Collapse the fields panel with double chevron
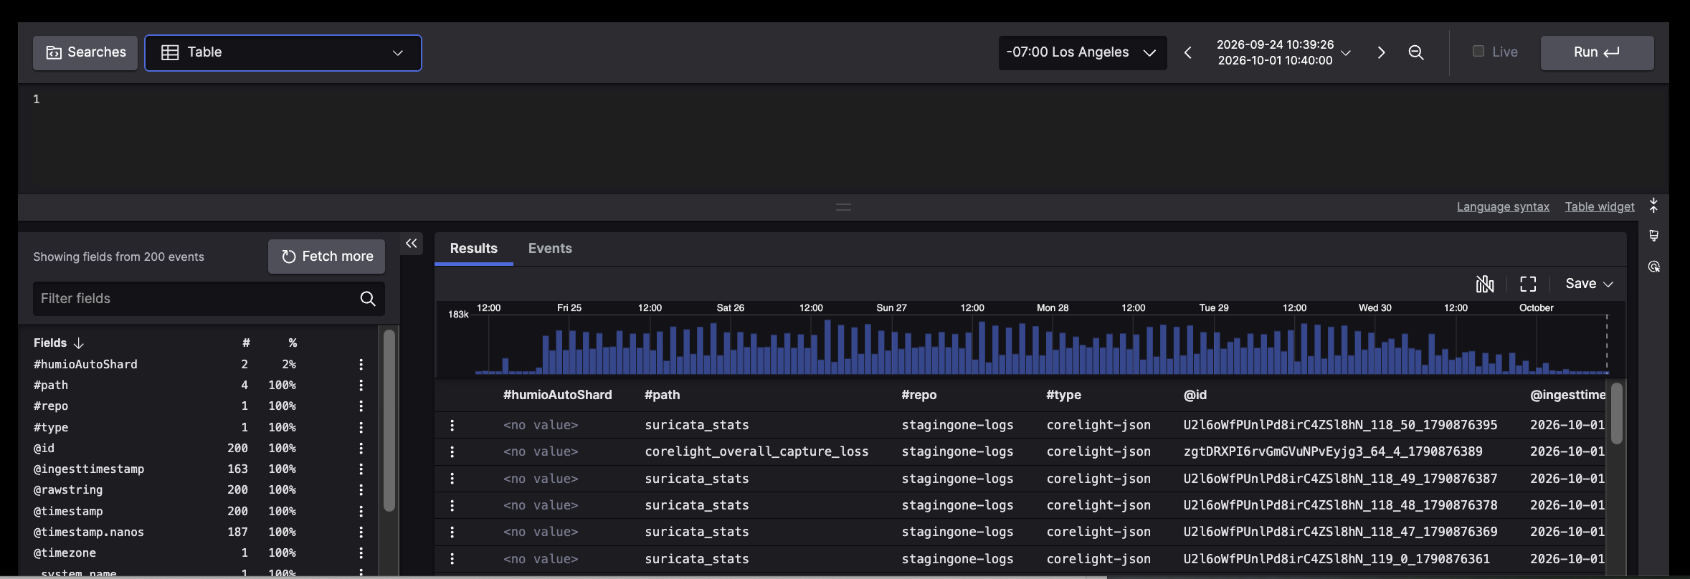Screen dimensions: 1690x579 click(411, 244)
